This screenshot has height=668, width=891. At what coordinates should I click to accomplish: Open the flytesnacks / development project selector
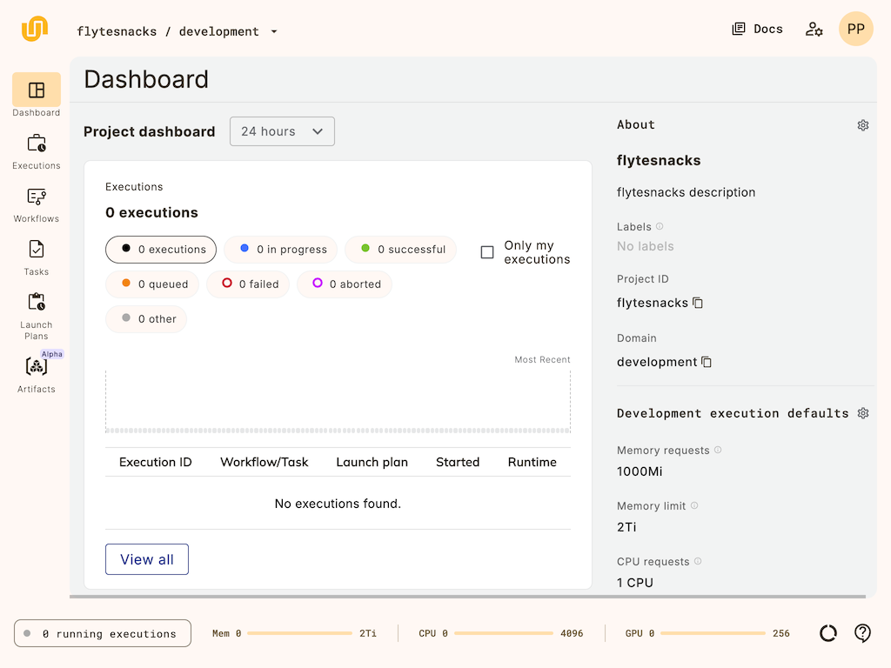click(x=178, y=31)
